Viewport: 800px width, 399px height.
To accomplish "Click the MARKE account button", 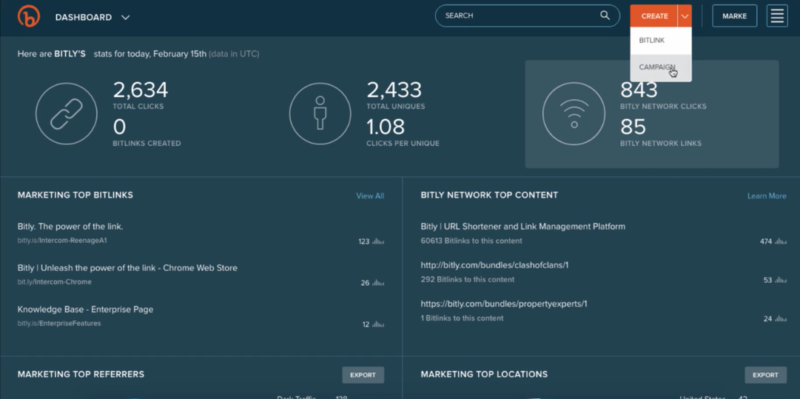I will pyautogui.click(x=735, y=16).
